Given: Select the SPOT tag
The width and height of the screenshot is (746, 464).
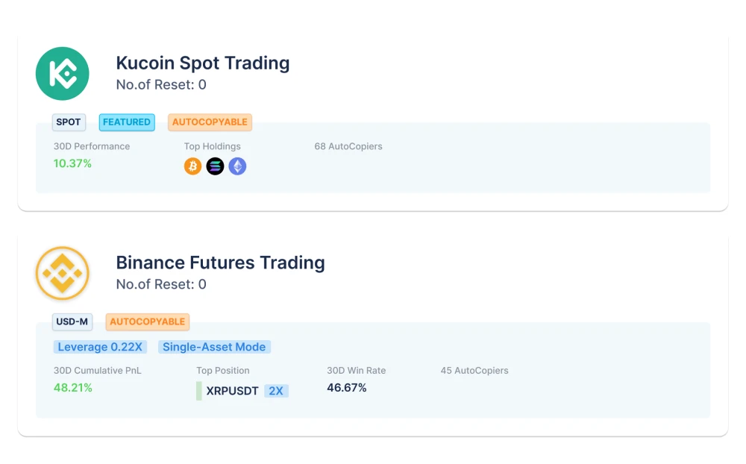Looking at the screenshot, I should (69, 122).
